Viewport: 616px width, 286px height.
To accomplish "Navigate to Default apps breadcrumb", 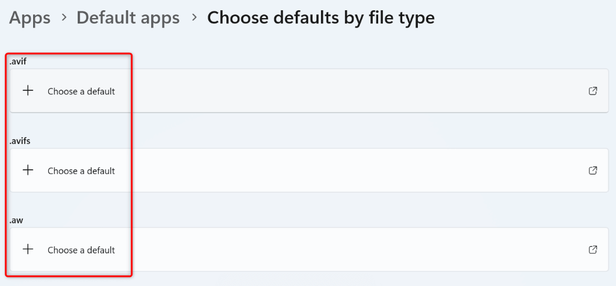I will point(128,18).
